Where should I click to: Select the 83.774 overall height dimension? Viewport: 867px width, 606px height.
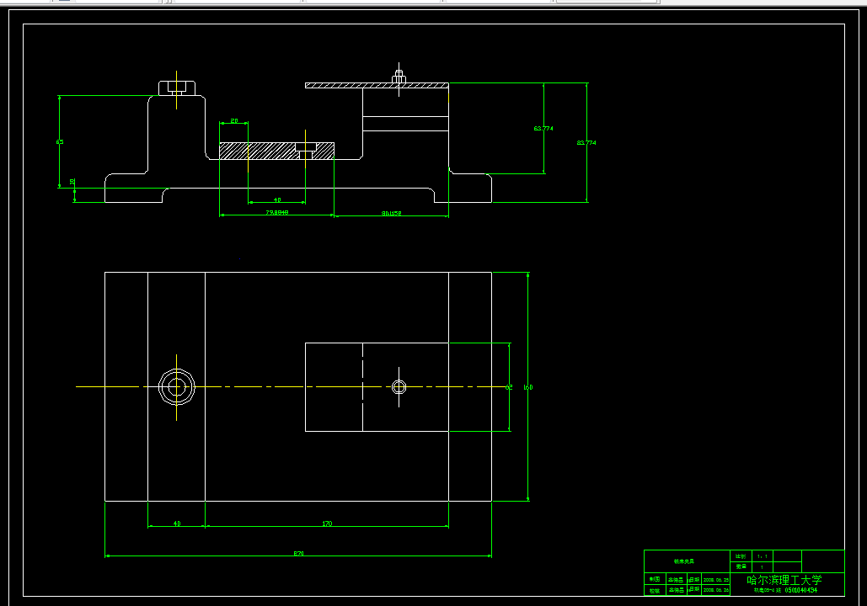(586, 142)
